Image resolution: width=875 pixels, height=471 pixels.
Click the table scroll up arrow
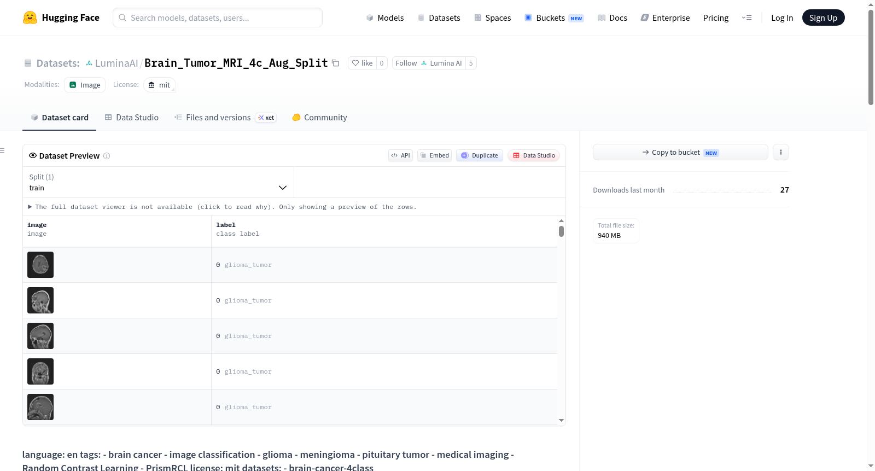coord(561,220)
